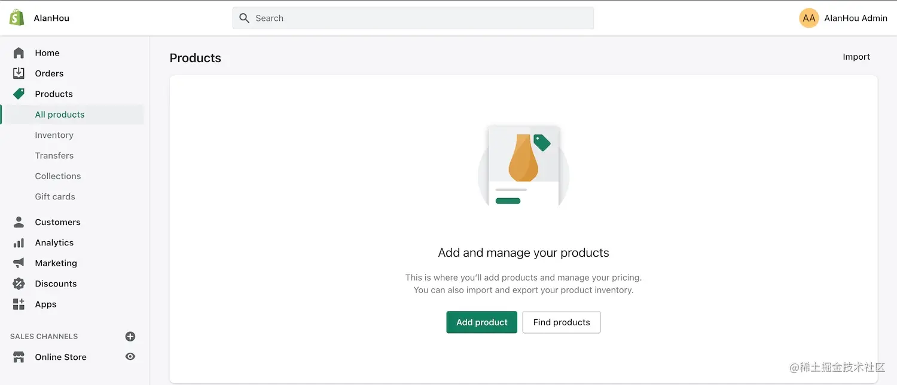Select the Customers person icon

point(19,221)
